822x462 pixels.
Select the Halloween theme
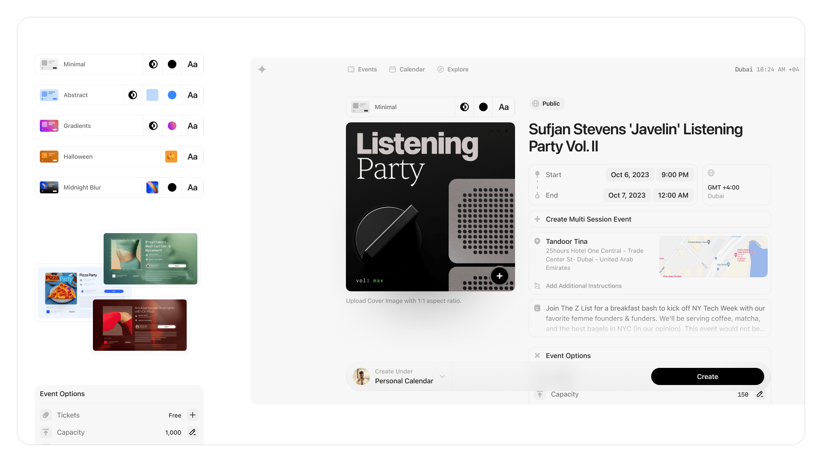click(98, 157)
